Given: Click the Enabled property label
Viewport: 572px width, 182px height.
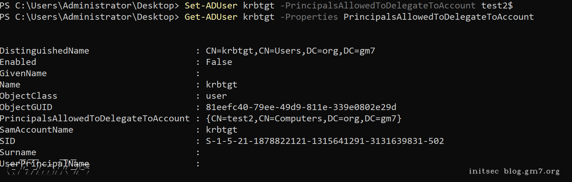Looking at the screenshot, I should 18,62.
